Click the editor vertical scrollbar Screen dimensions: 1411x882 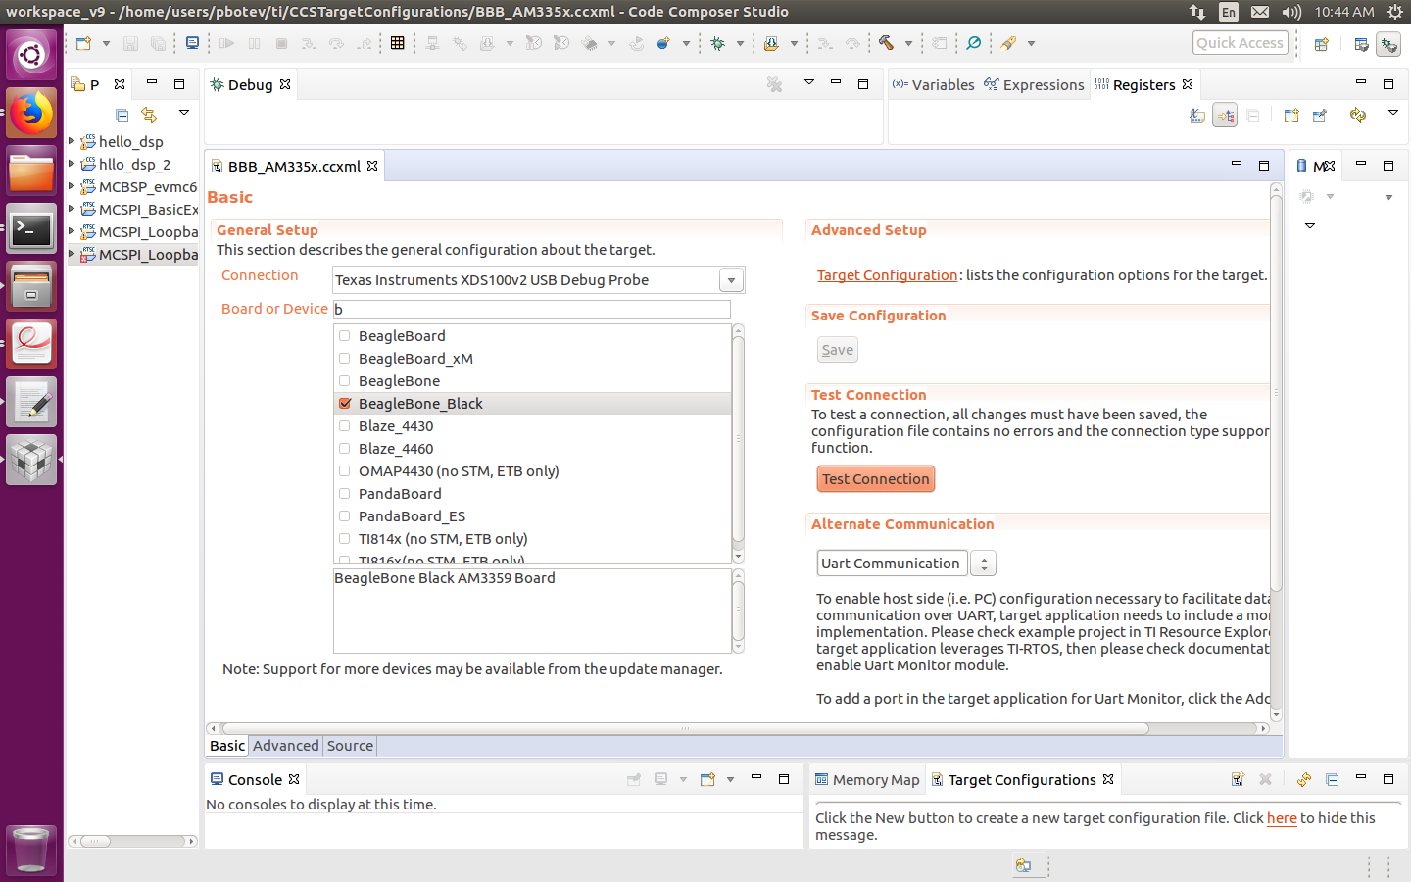click(1276, 392)
